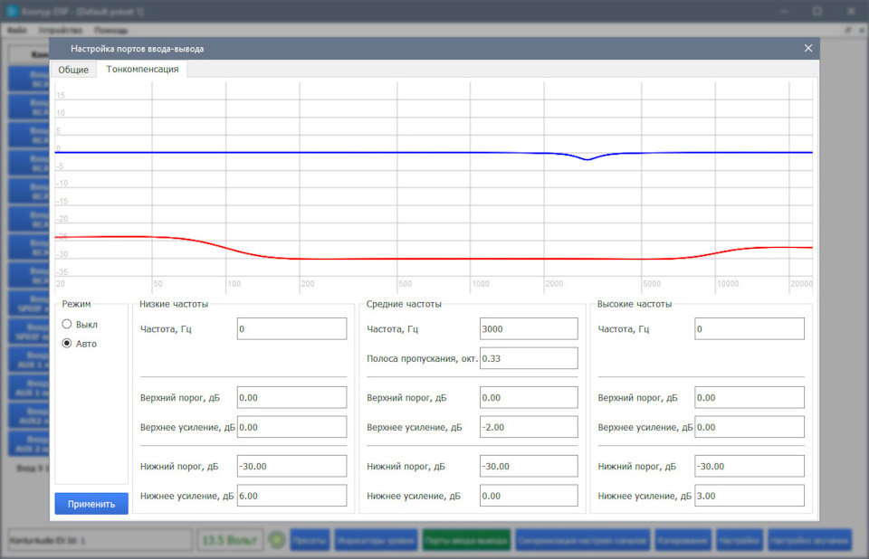Click the Копирование button in main window
This screenshot has height=559, width=869.
pos(683,540)
